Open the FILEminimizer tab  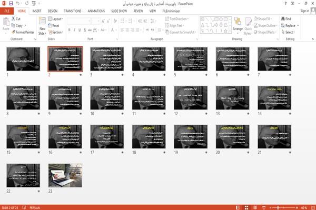pos(171,11)
